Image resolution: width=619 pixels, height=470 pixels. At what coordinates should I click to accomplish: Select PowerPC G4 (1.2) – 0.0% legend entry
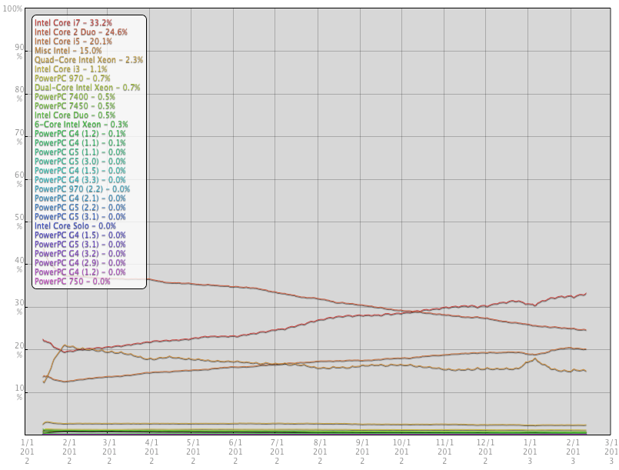[x=80, y=272]
